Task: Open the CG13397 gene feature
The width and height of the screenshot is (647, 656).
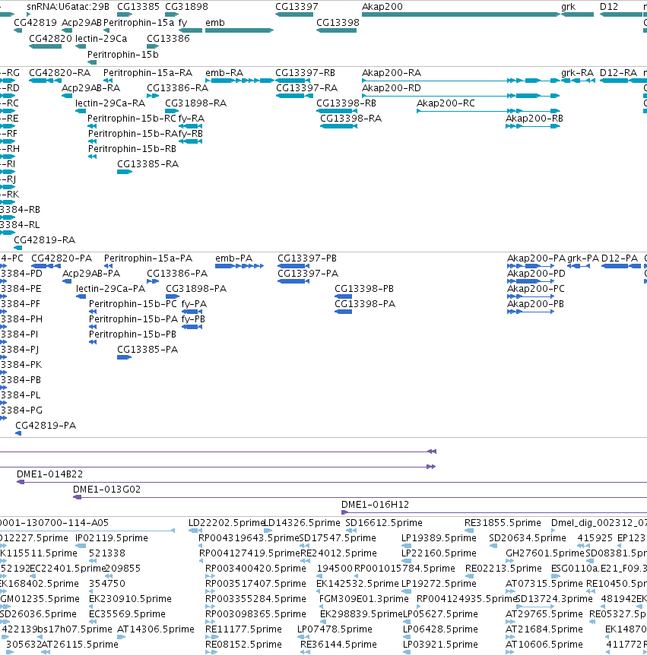Action: pos(294,14)
